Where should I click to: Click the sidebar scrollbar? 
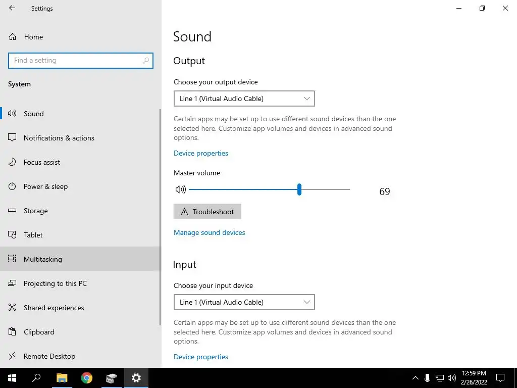click(160, 217)
